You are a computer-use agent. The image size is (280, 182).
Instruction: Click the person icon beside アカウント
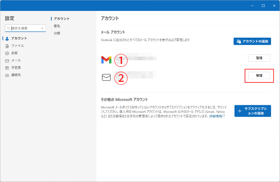coord(7,38)
